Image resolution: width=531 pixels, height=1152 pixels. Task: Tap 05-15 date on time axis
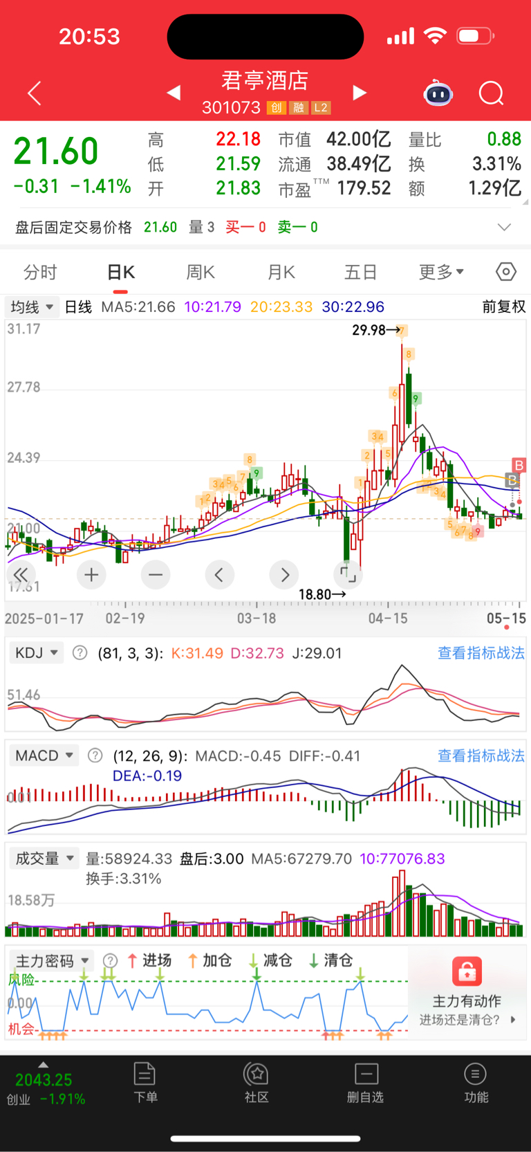[x=506, y=618]
